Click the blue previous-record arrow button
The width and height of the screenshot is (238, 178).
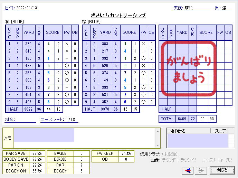188,170
